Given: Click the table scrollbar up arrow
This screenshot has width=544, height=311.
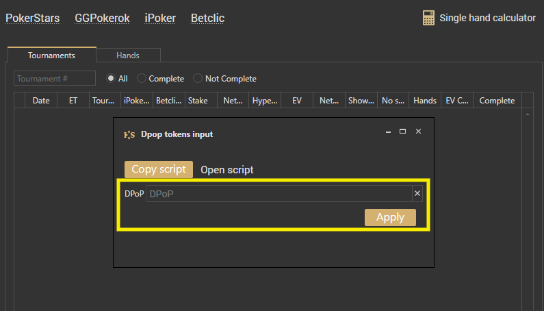Looking at the screenshot, I should 528,114.
